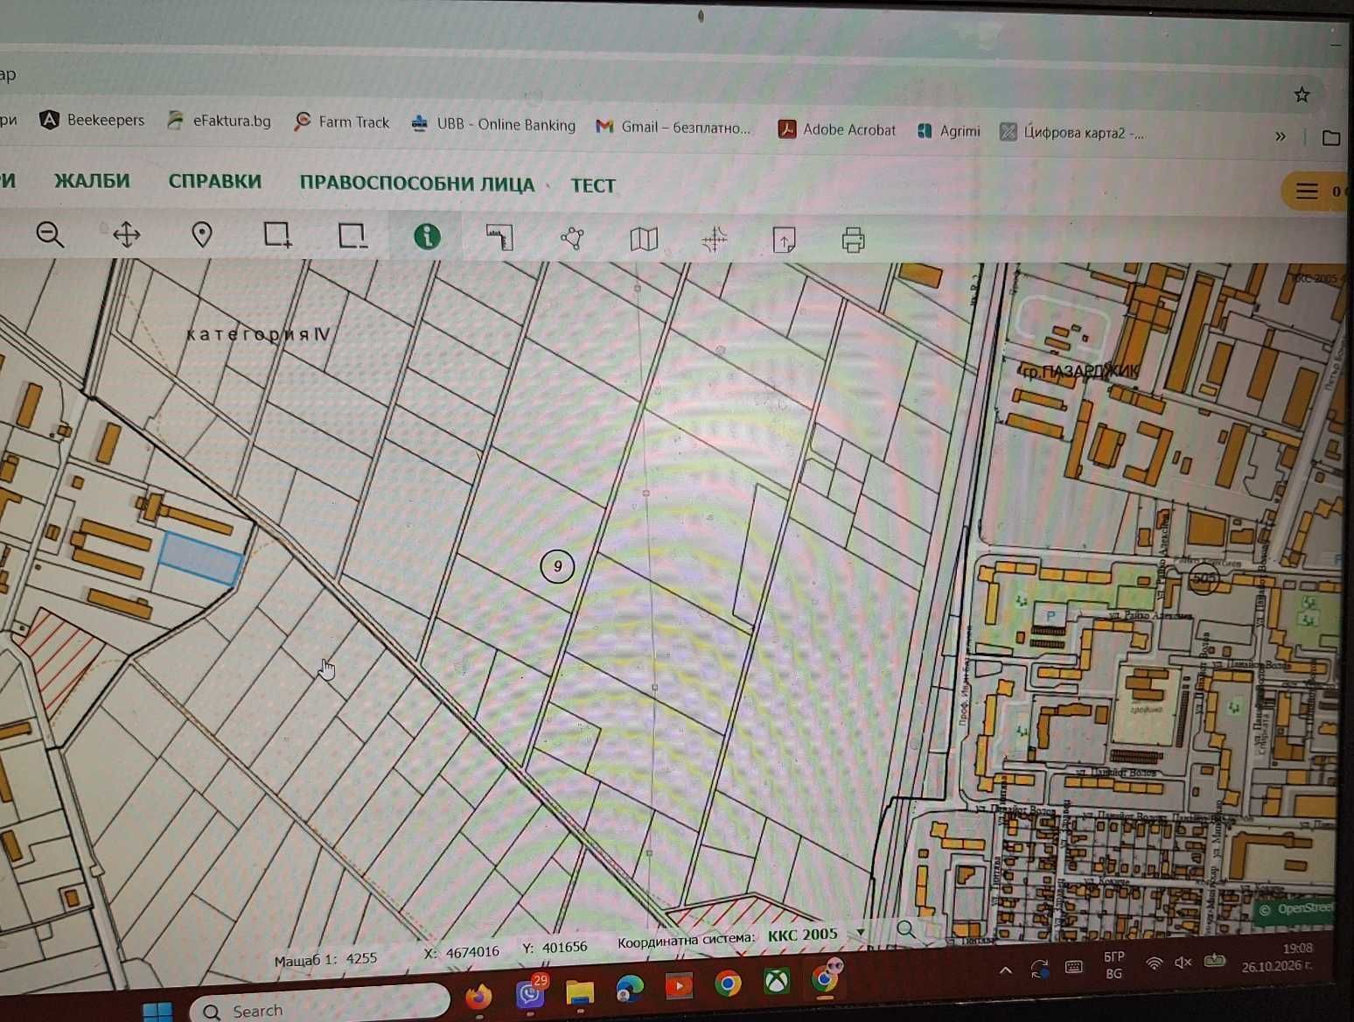Screen dimensions: 1354x1022
Task: Select the location pin tool
Action: pyautogui.click(x=202, y=234)
